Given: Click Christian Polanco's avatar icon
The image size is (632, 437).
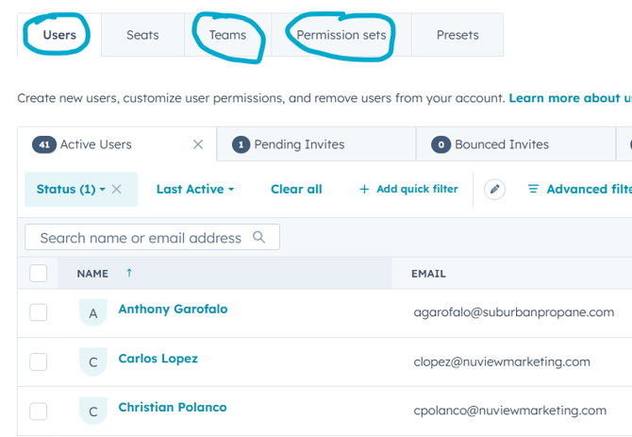Looking at the screenshot, I should pos(93,412).
